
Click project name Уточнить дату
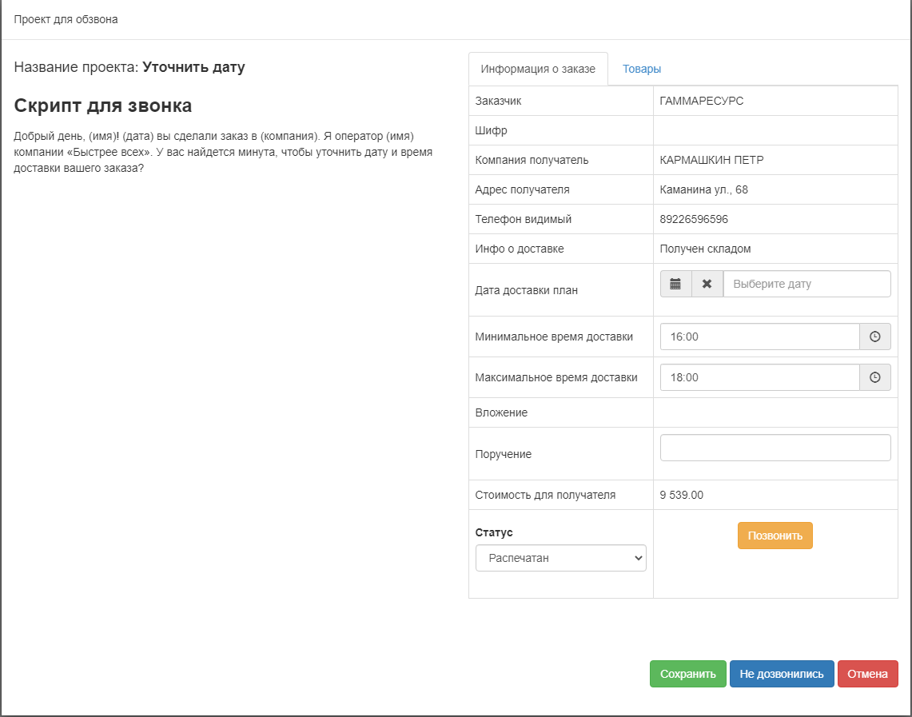(193, 67)
